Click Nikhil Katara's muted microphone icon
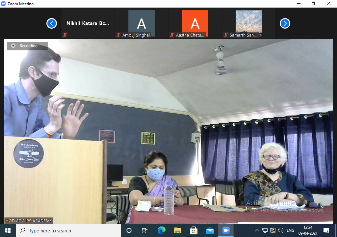 [x=65, y=35]
